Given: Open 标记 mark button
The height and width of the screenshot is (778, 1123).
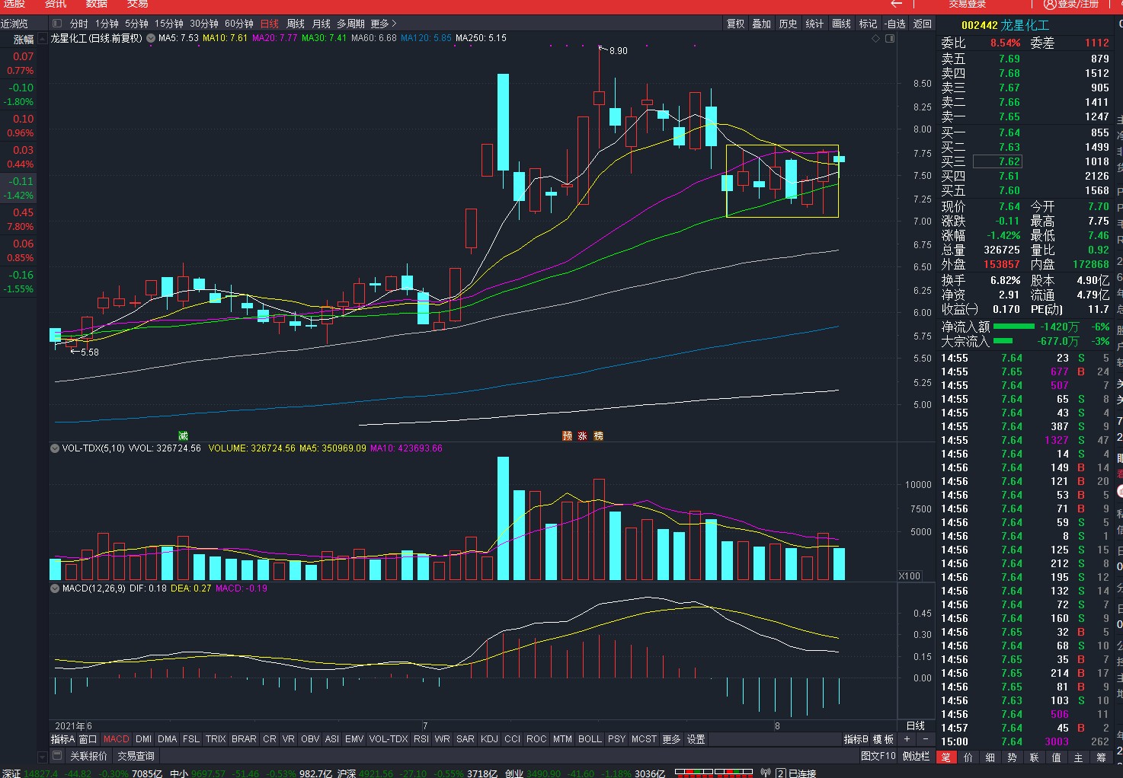Looking at the screenshot, I should click(x=869, y=24).
